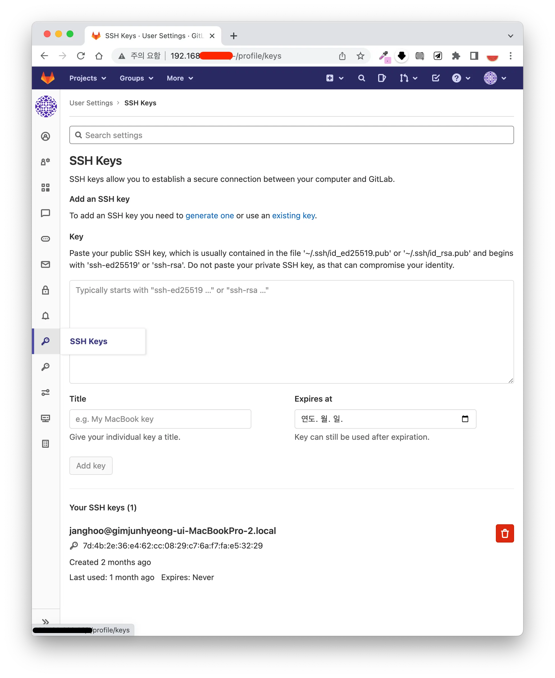This screenshot has height=678, width=555.
Task: Expand the Projects dropdown
Action: (88, 78)
